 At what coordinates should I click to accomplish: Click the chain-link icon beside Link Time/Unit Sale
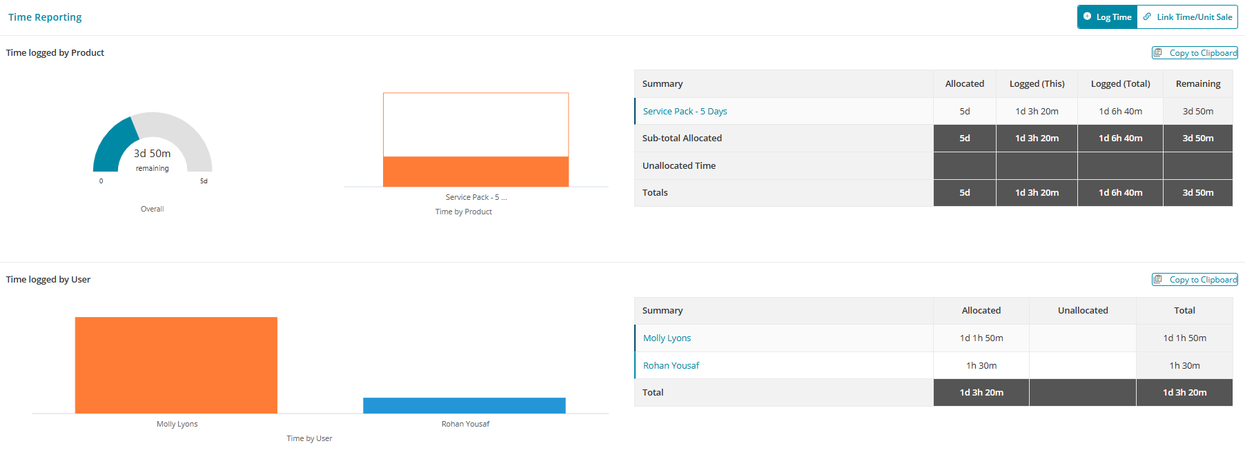1147,17
